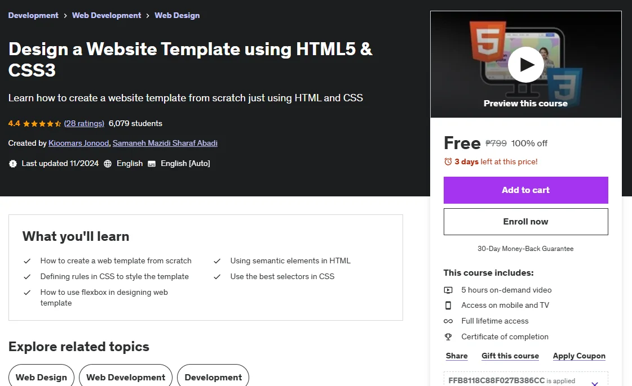
Task: Click the 'This course includes:' heading
Action: [488, 272]
